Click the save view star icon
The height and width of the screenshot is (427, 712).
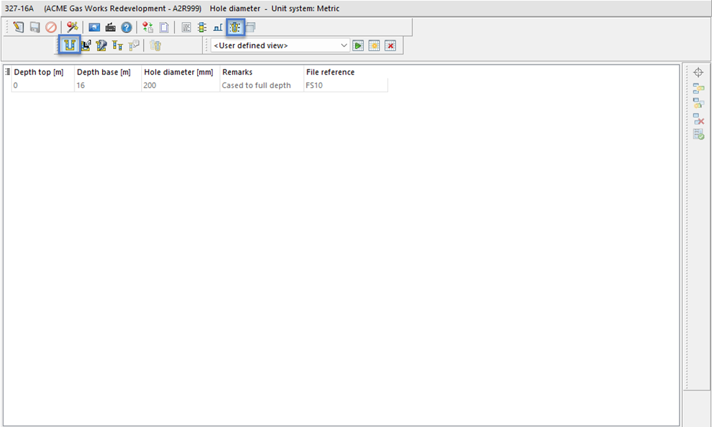[374, 45]
